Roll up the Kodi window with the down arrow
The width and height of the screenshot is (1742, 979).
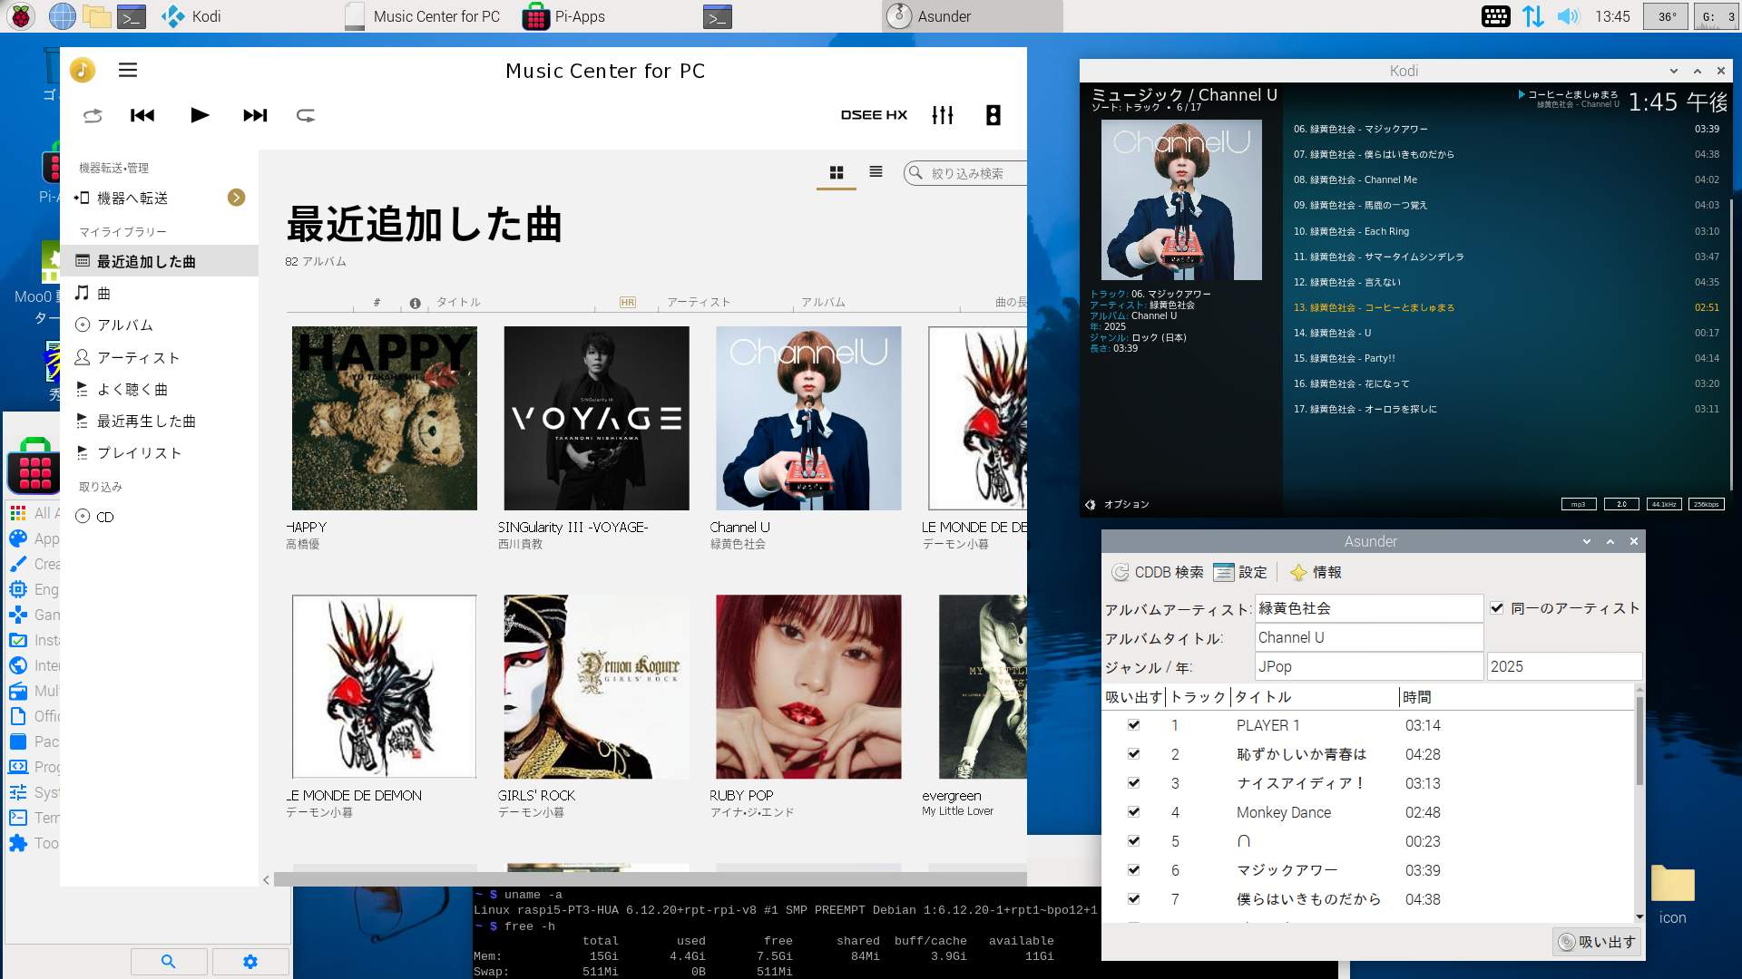pyautogui.click(x=1673, y=71)
